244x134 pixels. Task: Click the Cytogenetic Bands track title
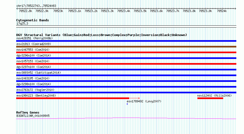pos(33,20)
